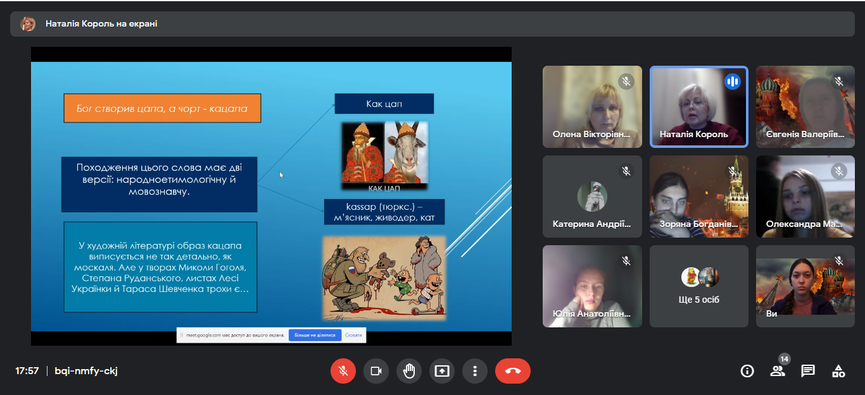The height and width of the screenshot is (395, 865).
Task: Unmute the microphone in the call controls
Action: click(x=343, y=371)
